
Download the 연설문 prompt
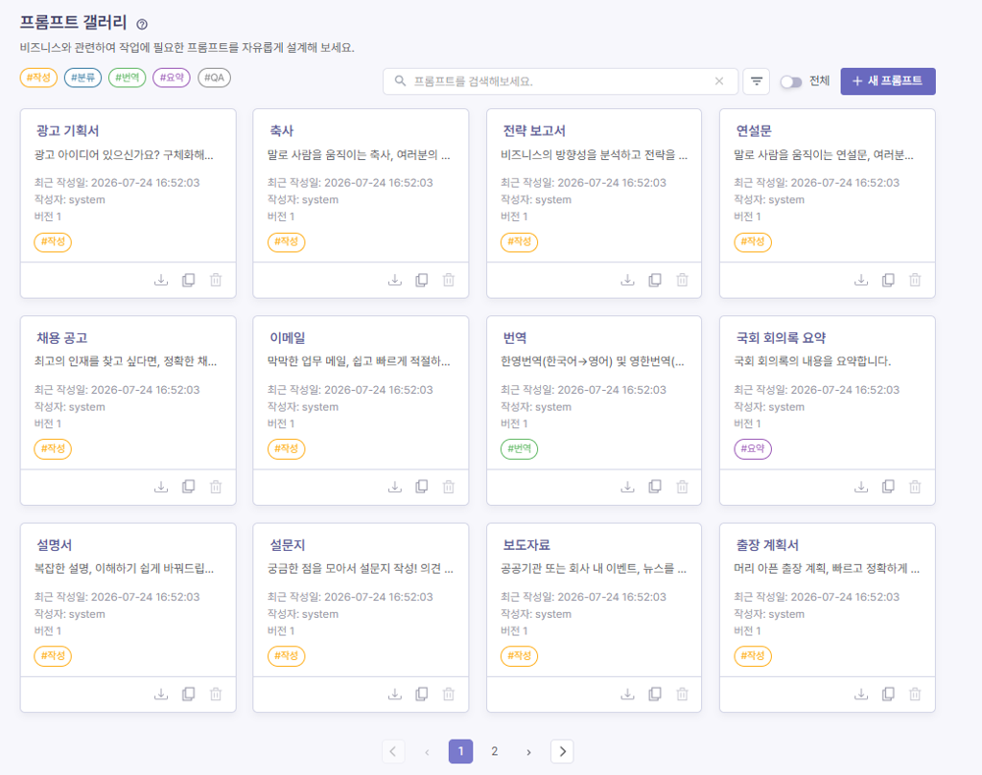pyautogui.click(x=861, y=280)
